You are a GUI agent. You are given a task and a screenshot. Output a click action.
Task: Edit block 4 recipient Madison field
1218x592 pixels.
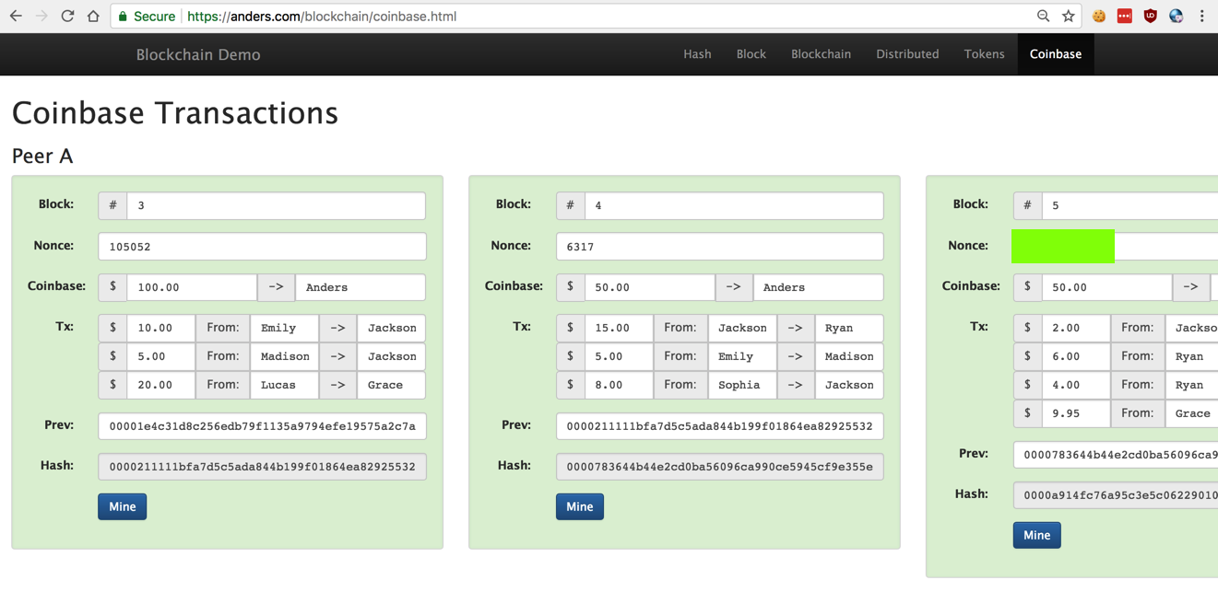point(849,356)
